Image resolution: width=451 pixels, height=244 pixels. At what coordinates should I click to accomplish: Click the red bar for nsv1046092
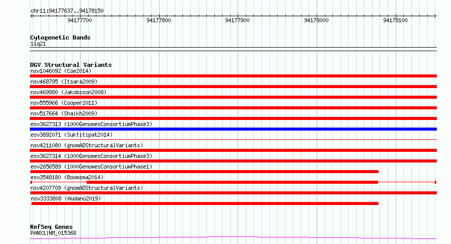(233, 76)
